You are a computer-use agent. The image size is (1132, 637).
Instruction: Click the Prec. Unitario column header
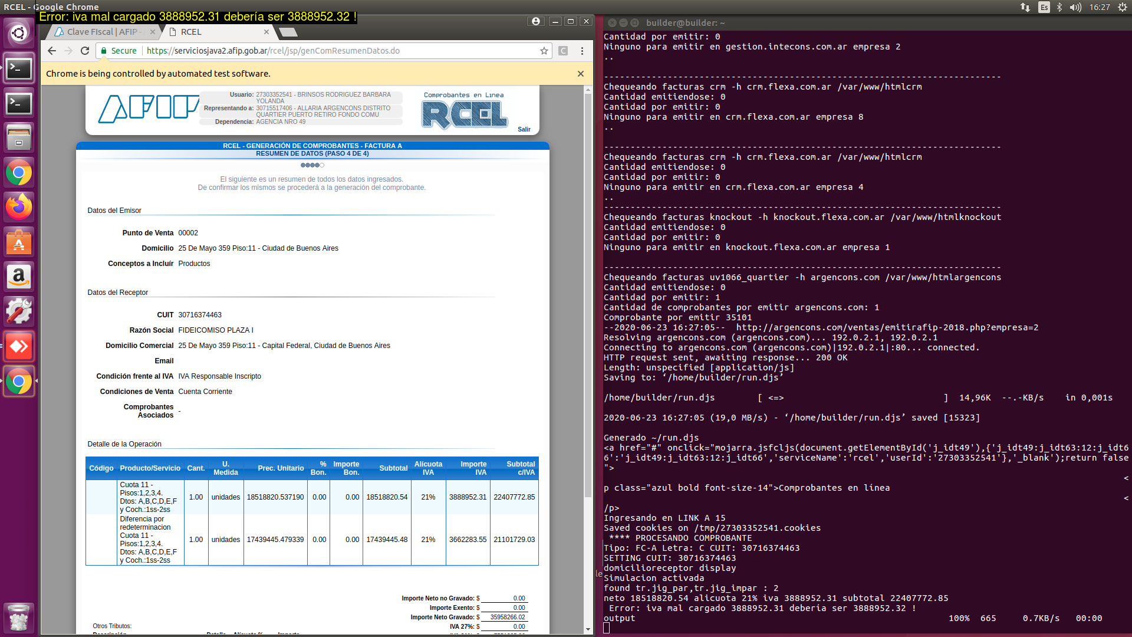[x=275, y=468]
